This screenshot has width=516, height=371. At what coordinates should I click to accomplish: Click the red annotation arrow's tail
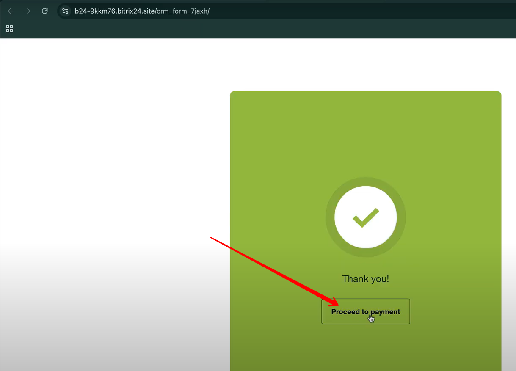[x=212, y=239]
